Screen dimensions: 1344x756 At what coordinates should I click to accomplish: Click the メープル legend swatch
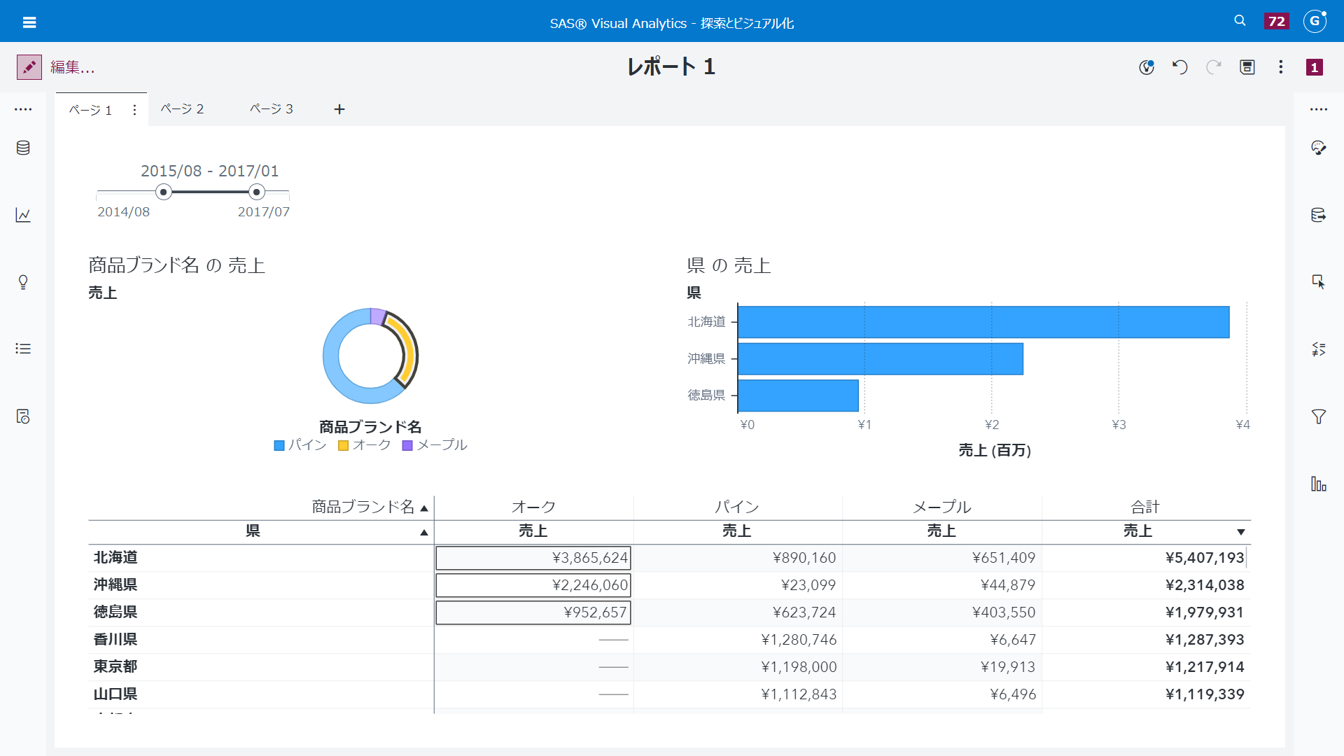[x=407, y=446]
